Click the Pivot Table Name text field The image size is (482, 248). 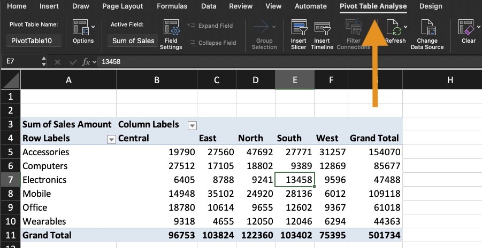[x=35, y=41]
